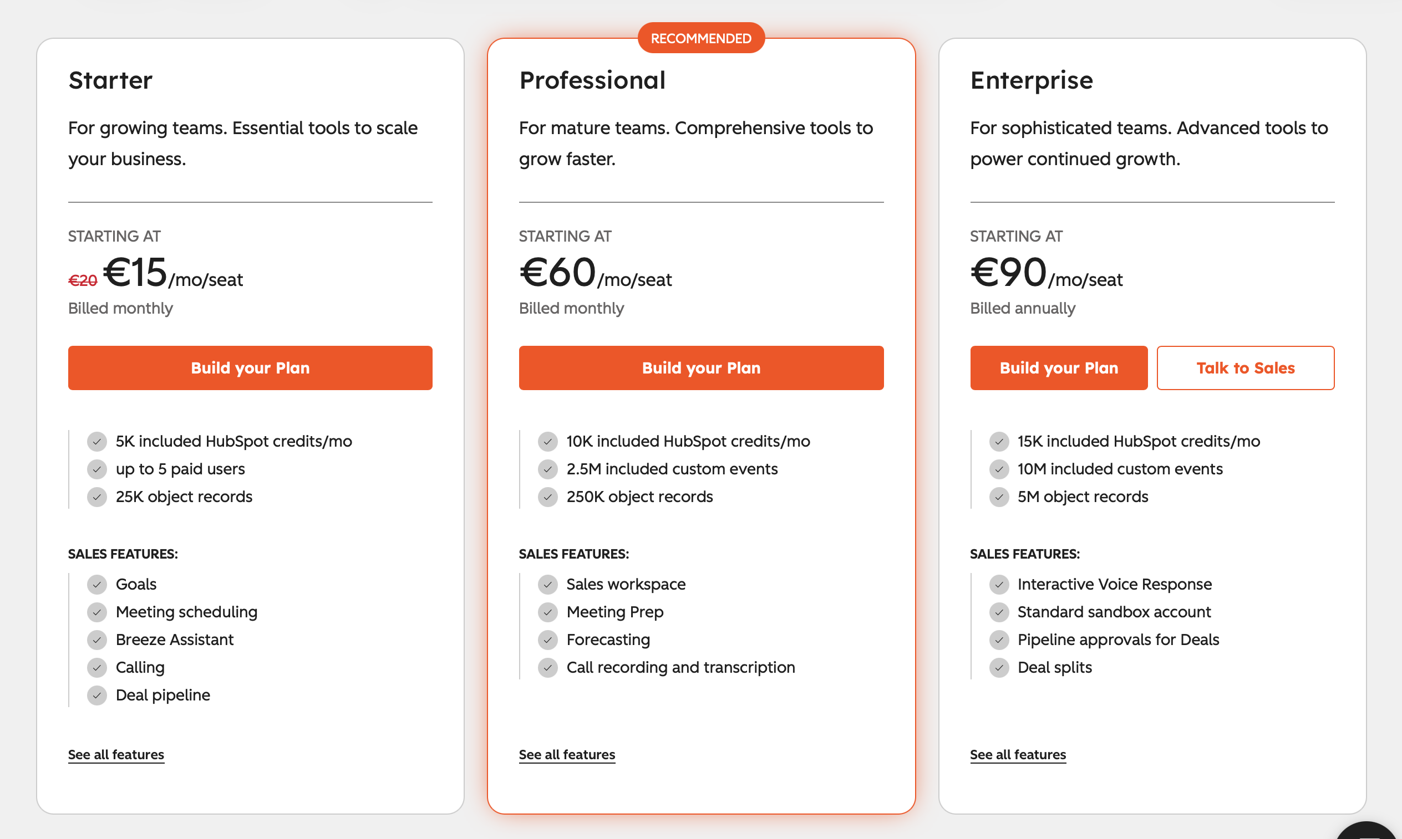Viewport: 1402px width, 839px height.
Task: Click the checkmark beside Call recording and transcription
Action: (548, 667)
